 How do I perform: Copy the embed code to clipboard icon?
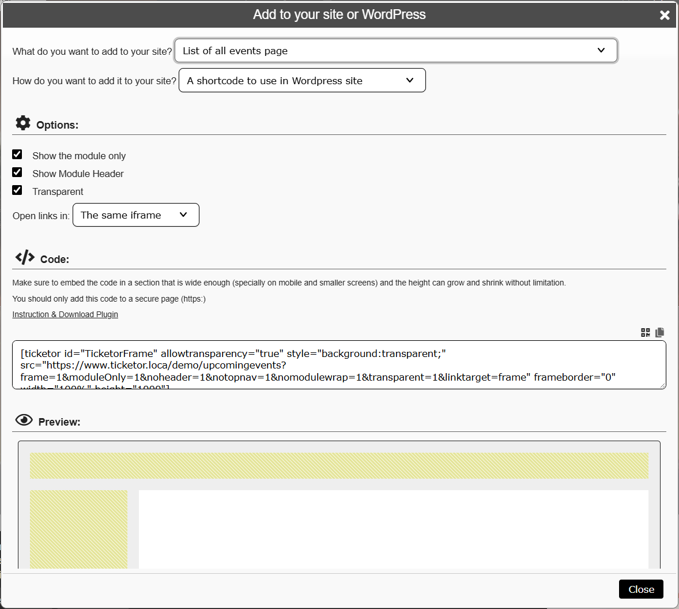659,332
